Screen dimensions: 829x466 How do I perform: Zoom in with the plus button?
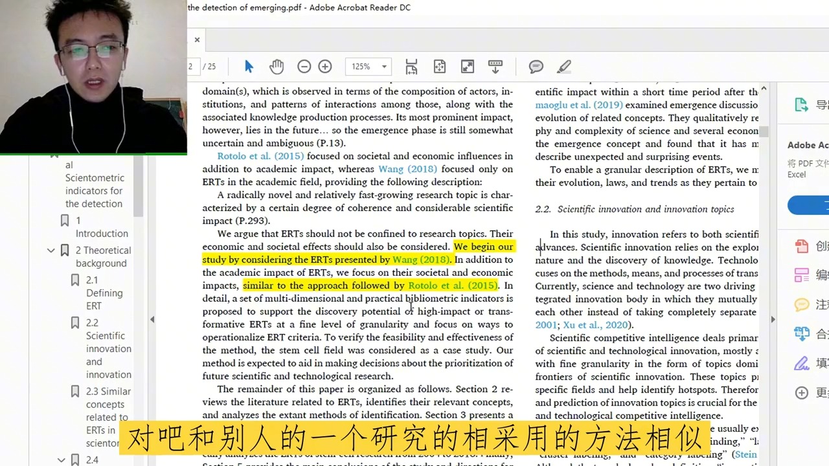325,67
